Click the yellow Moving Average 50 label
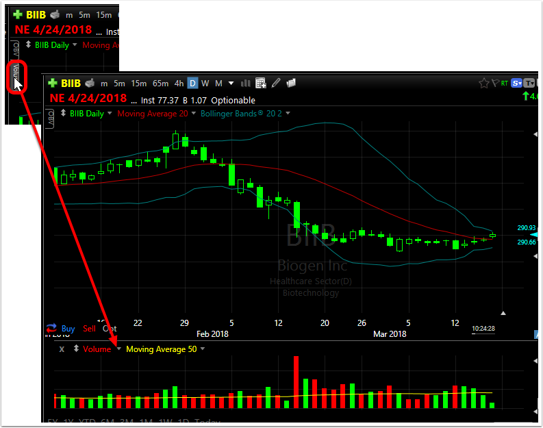The image size is (543, 428). point(162,349)
